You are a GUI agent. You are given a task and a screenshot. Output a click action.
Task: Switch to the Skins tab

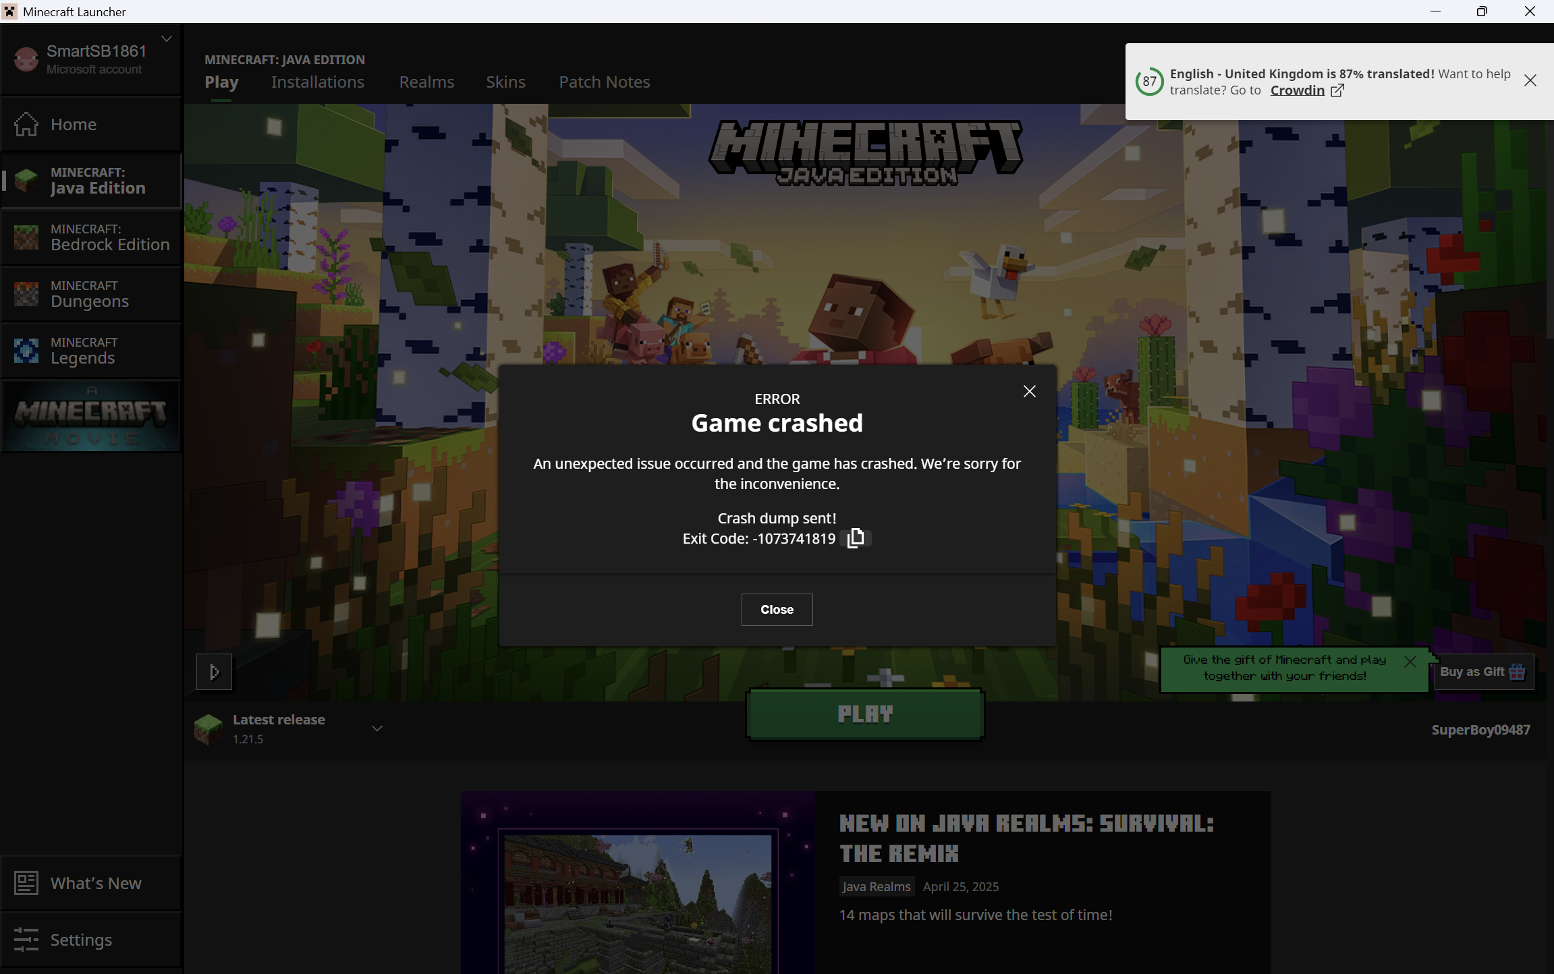point(505,82)
